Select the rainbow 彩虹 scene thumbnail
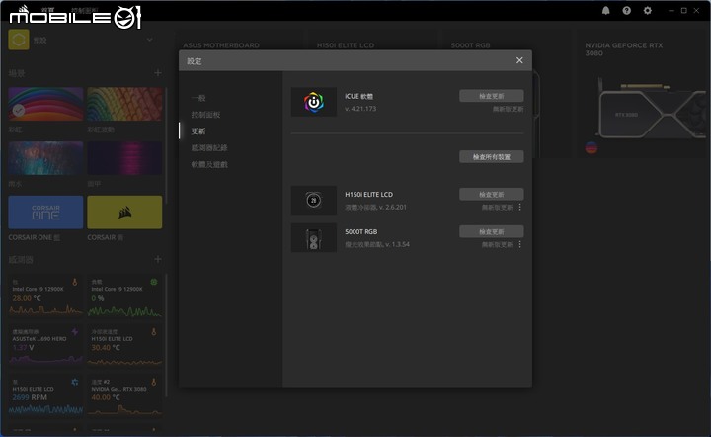The height and width of the screenshot is (437, 711). coord(45,104)
